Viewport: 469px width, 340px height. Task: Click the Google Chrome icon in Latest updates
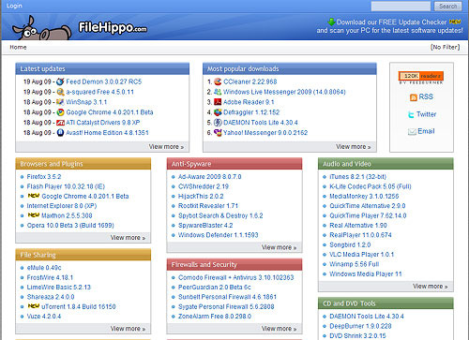tap(60, 112)
